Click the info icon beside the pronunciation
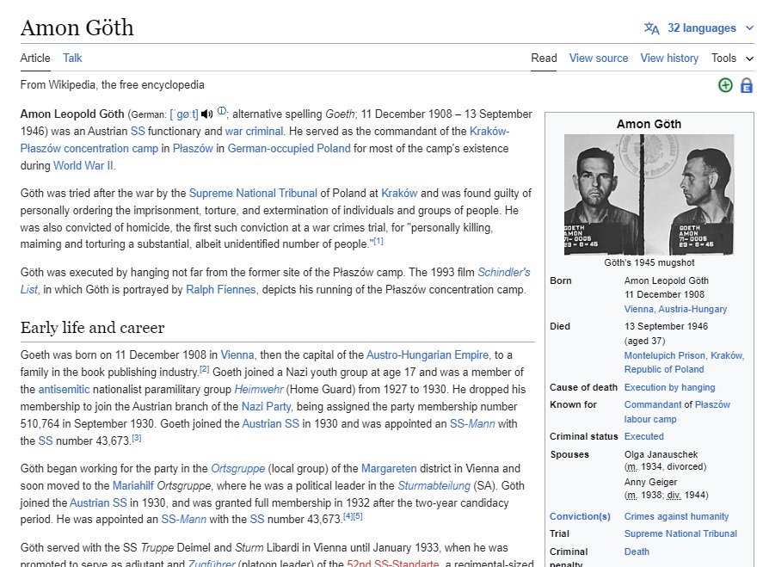Viewport: 763px width, 567px height. 222,111
